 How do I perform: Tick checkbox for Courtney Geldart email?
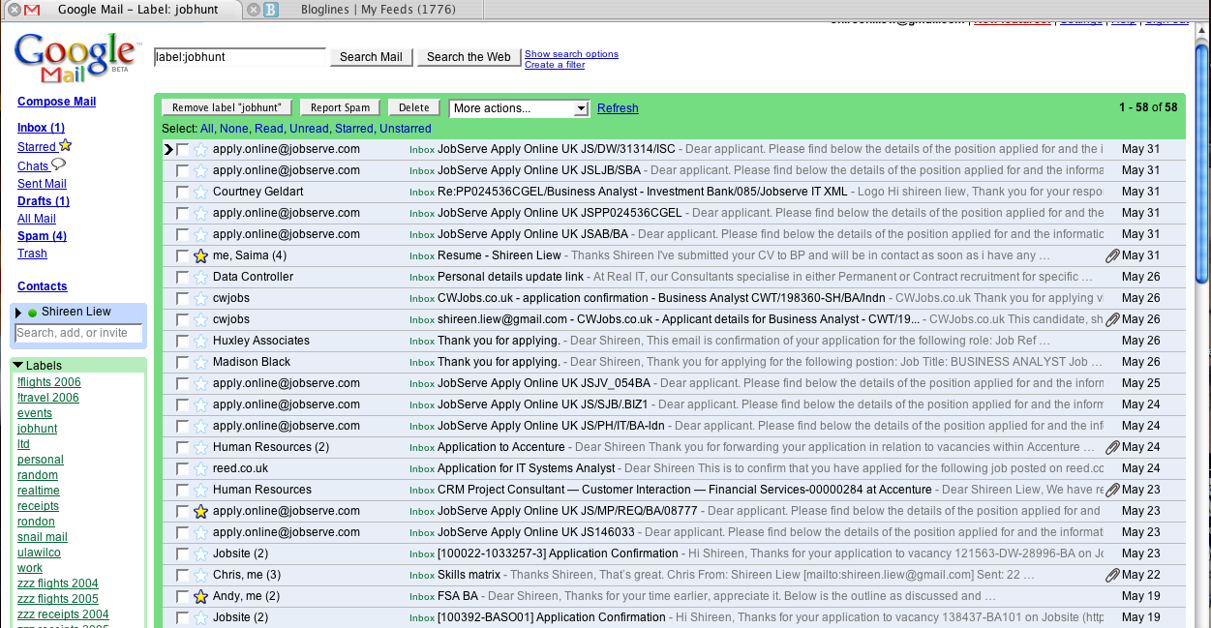point(182,192)
